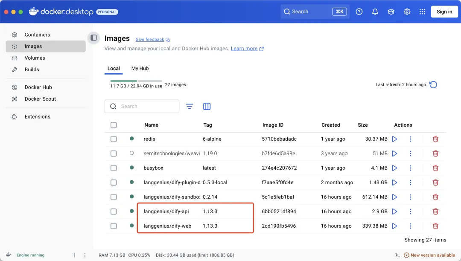Select Images in the sidebar
This screenshot has height=261, width=461.
tap(46, 46)
